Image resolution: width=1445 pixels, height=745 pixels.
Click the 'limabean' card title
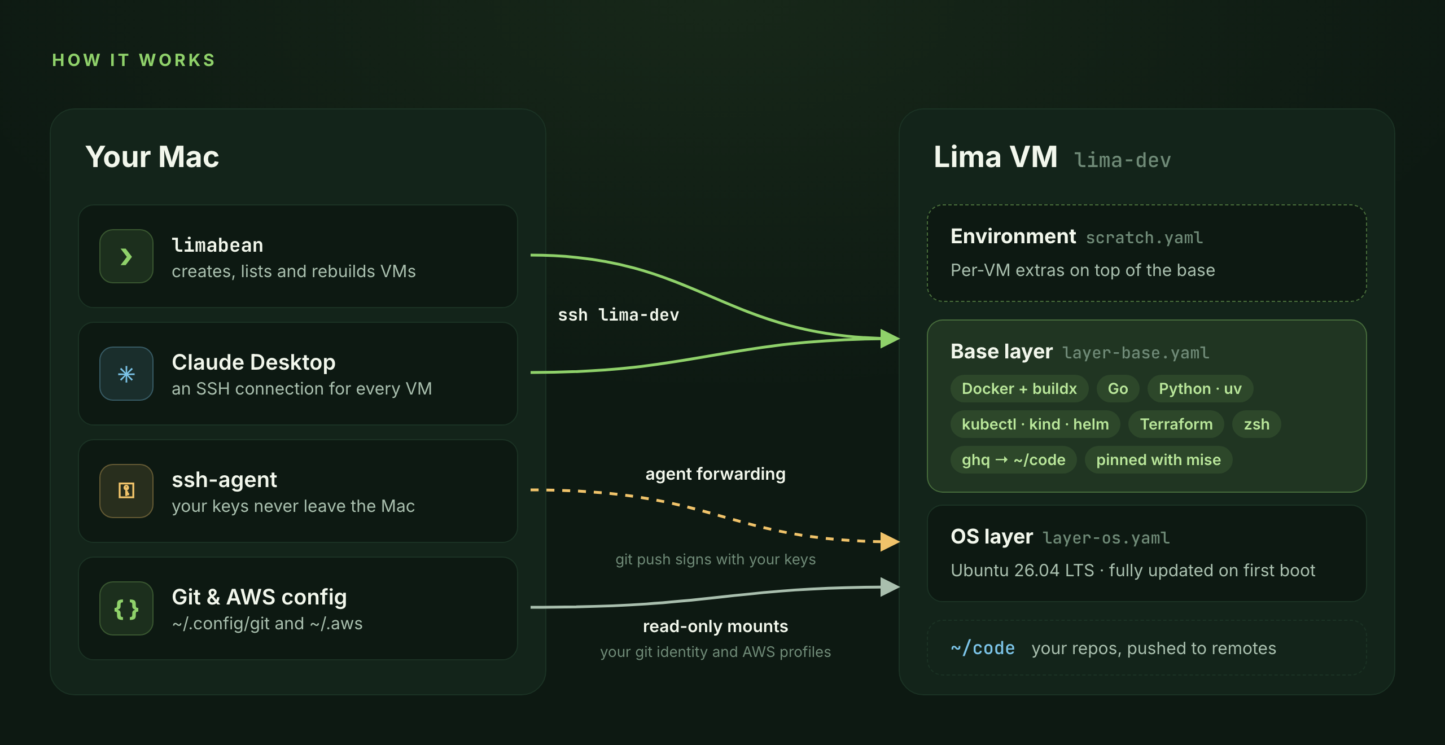tap(217, 245)
